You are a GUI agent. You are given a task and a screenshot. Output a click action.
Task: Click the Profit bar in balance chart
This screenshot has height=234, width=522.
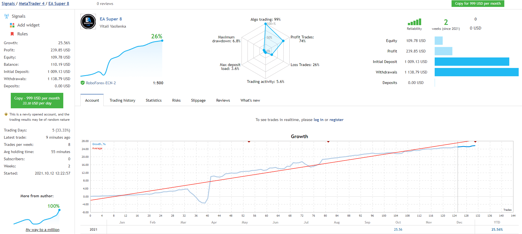[x=444, y=51]
